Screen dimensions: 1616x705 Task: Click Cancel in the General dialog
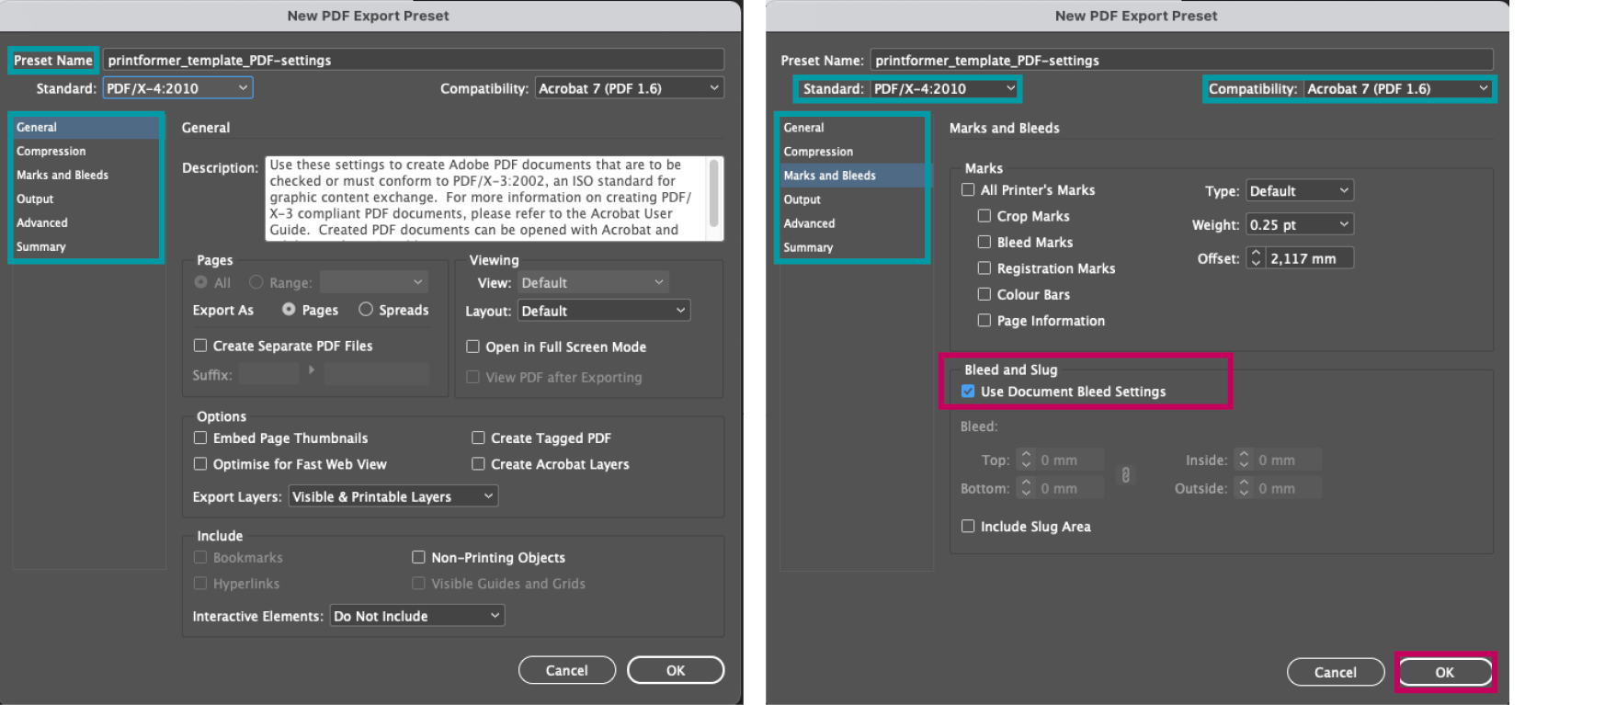566,671
